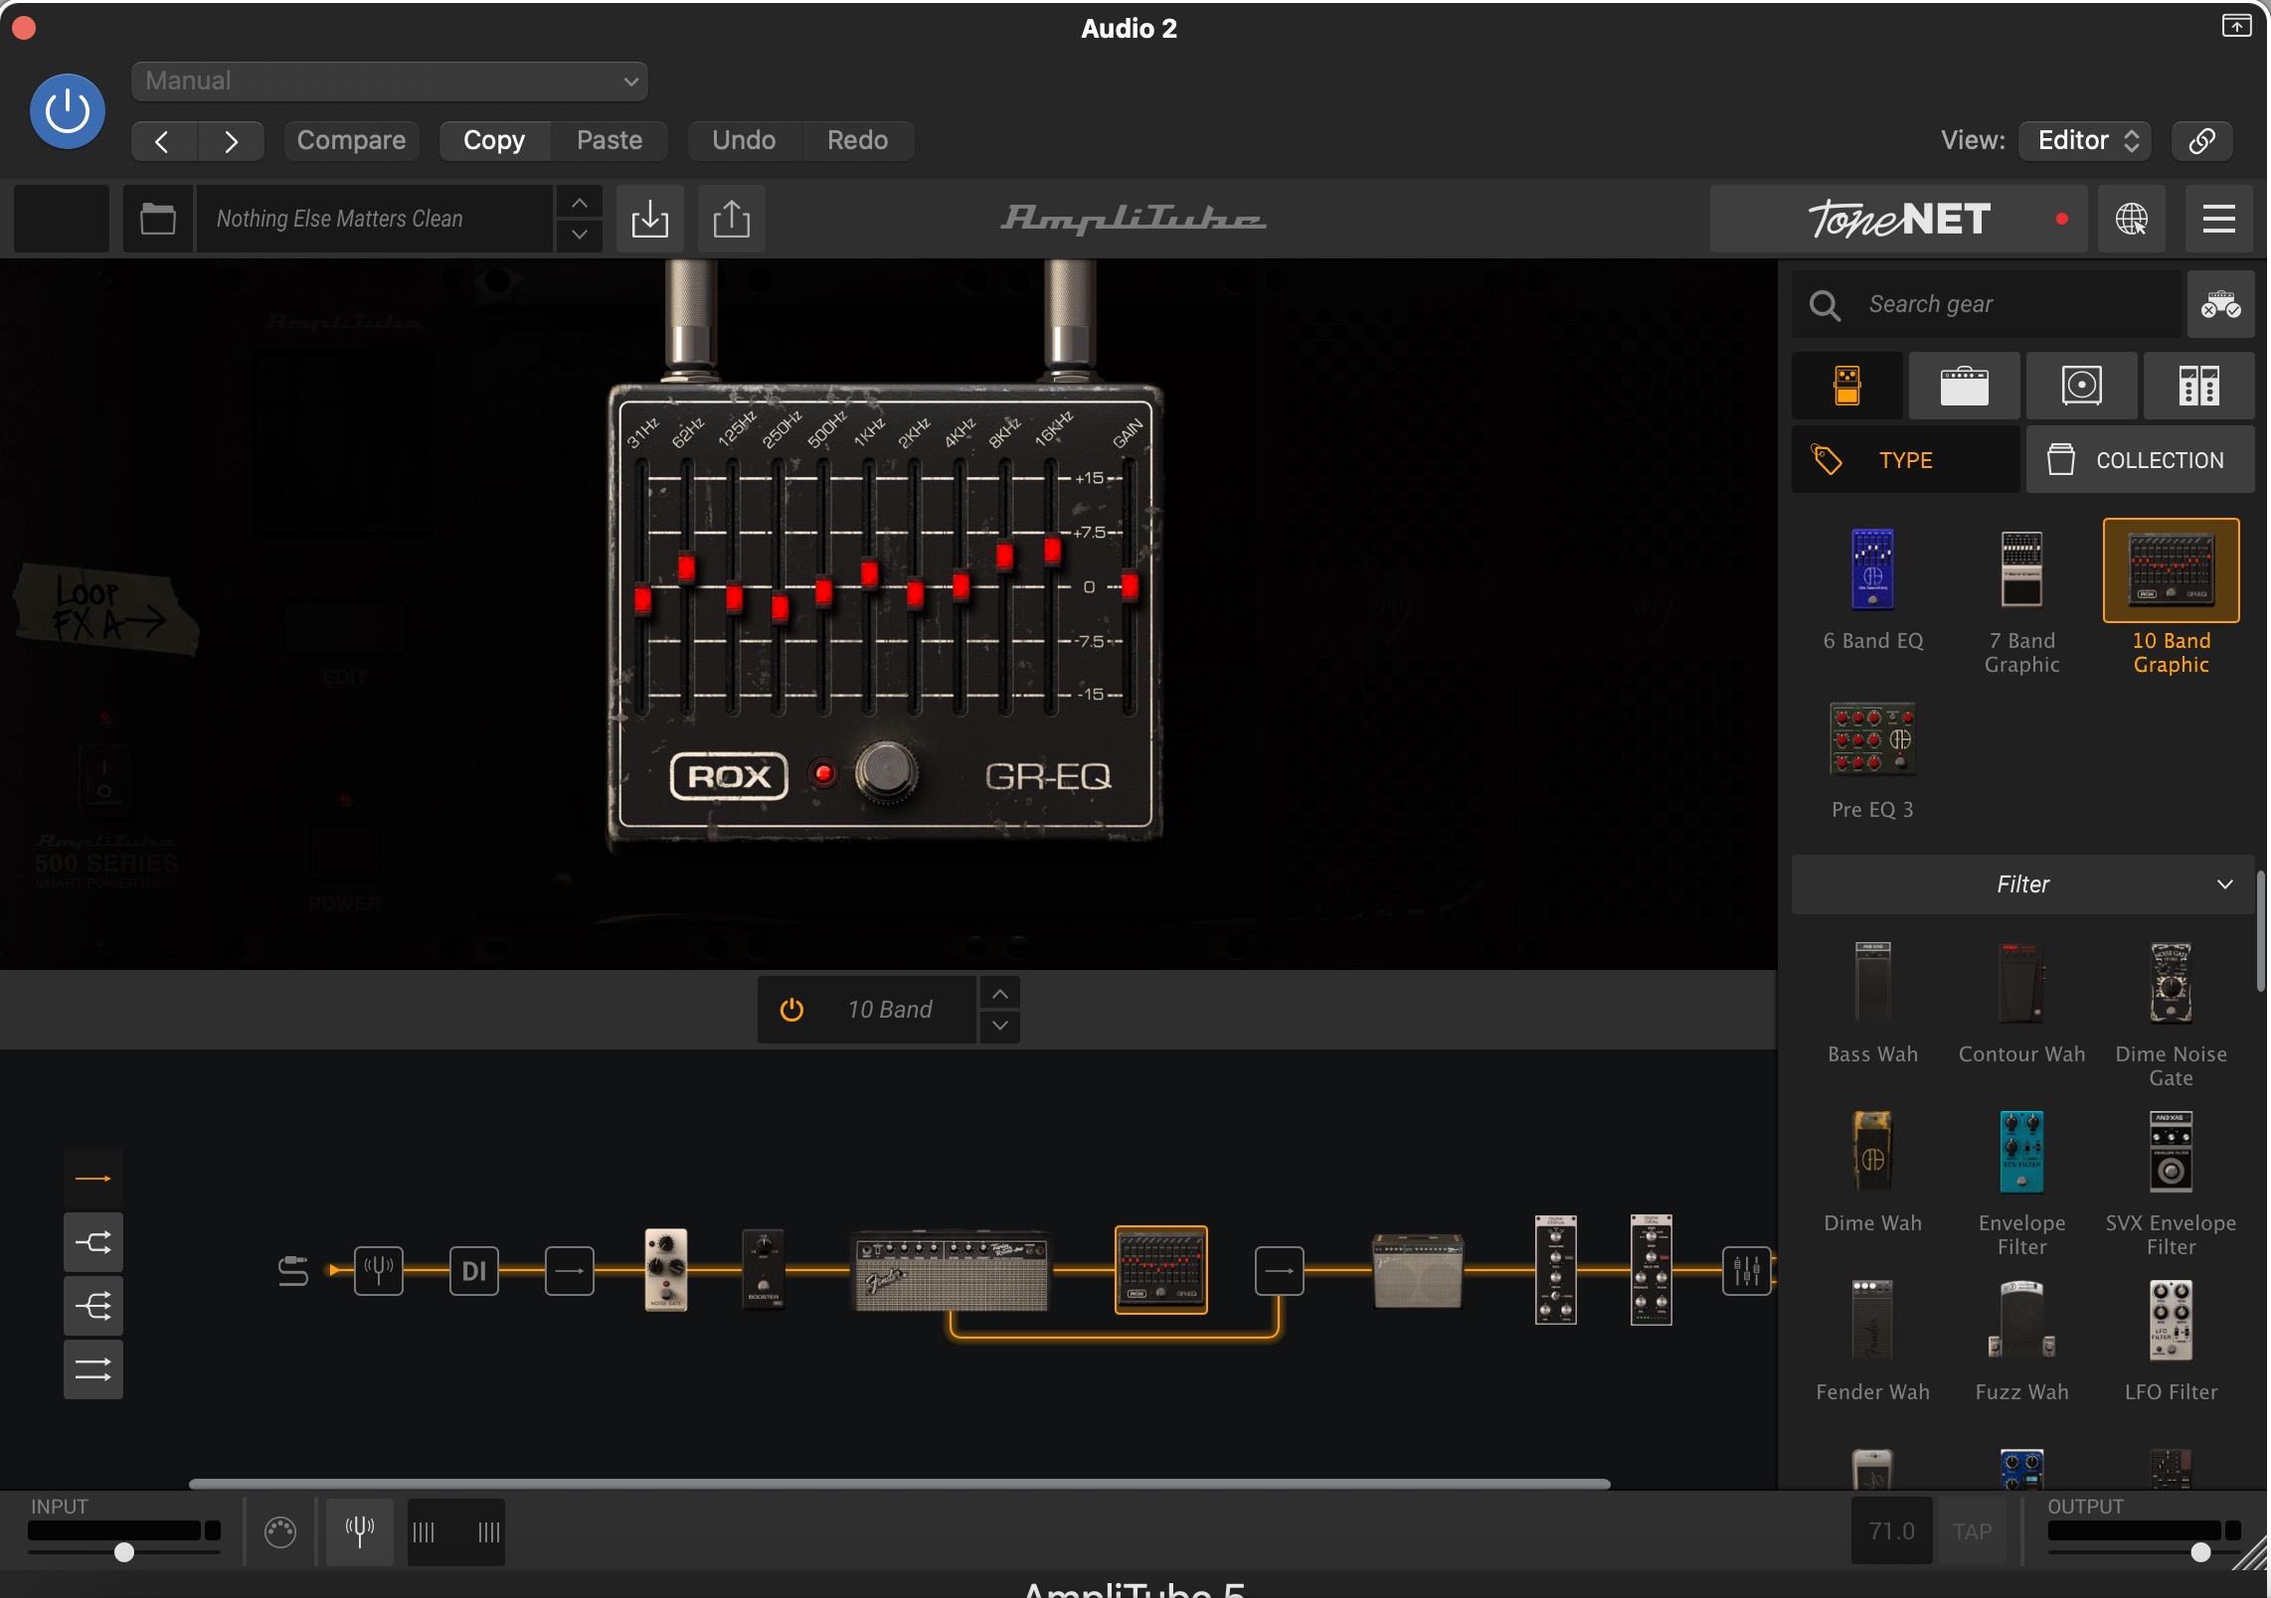Screen dimensions: 2271x1598
Task: Toggle the tuner button in bottom bar
Action: 360,1531
